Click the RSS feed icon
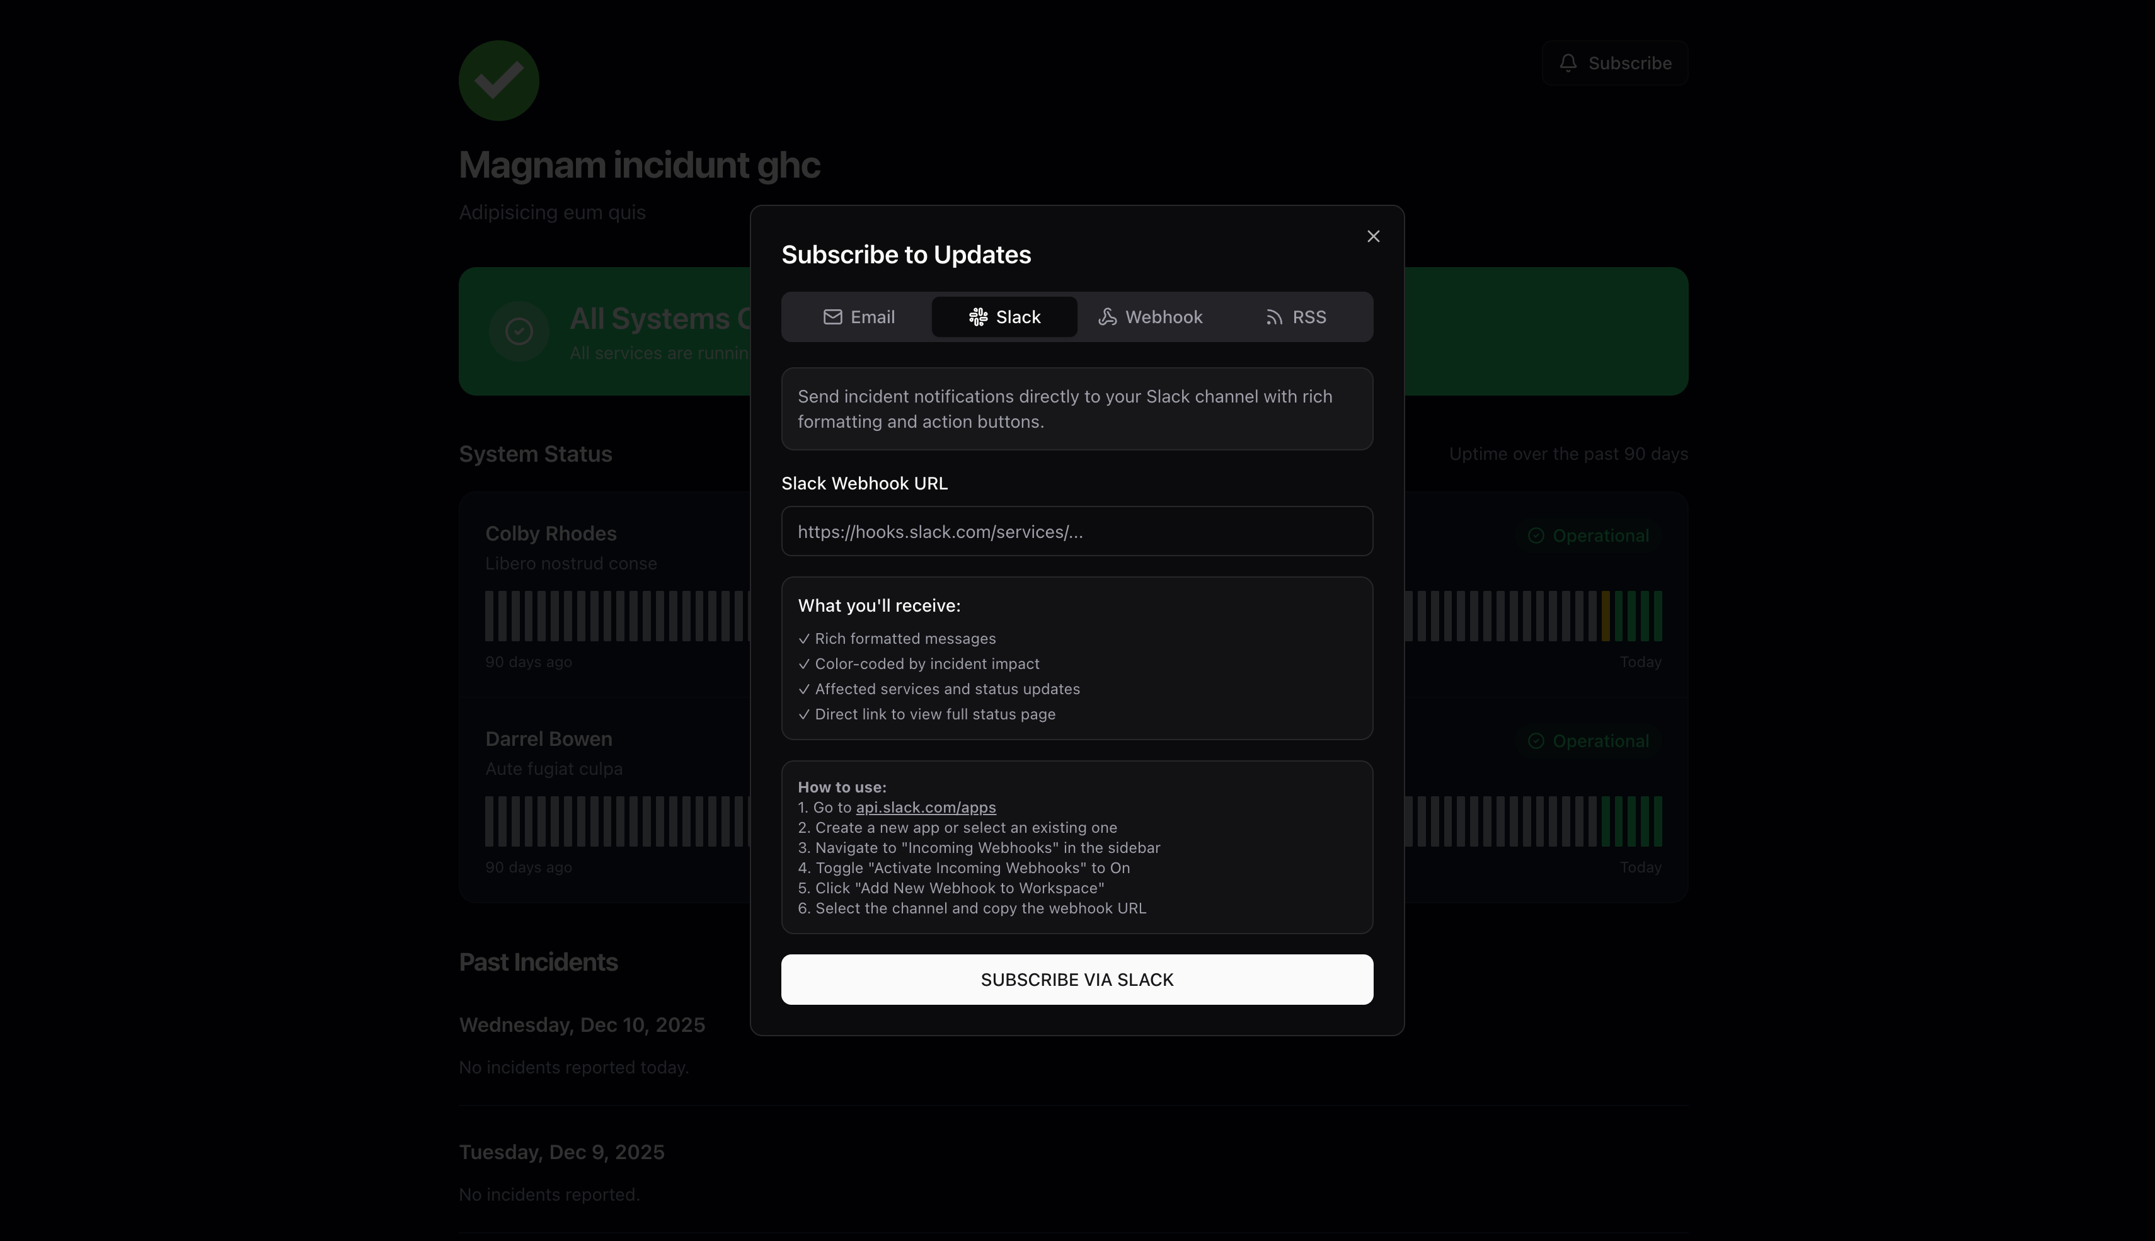 (x=1273, y=317)
